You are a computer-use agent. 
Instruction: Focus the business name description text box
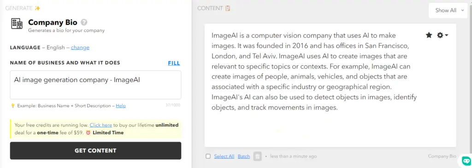click(95, 85)
